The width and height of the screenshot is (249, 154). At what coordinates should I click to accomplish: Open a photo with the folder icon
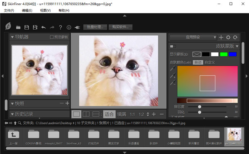coord(18,27)
